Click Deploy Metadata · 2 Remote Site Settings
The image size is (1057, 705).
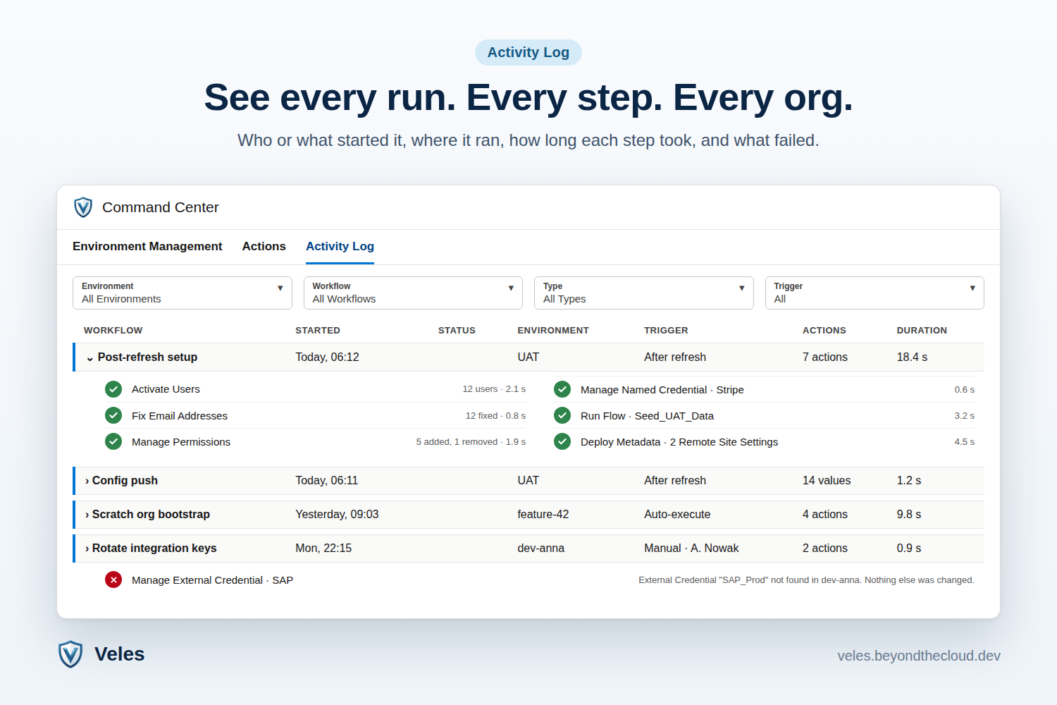coord(679,442)
